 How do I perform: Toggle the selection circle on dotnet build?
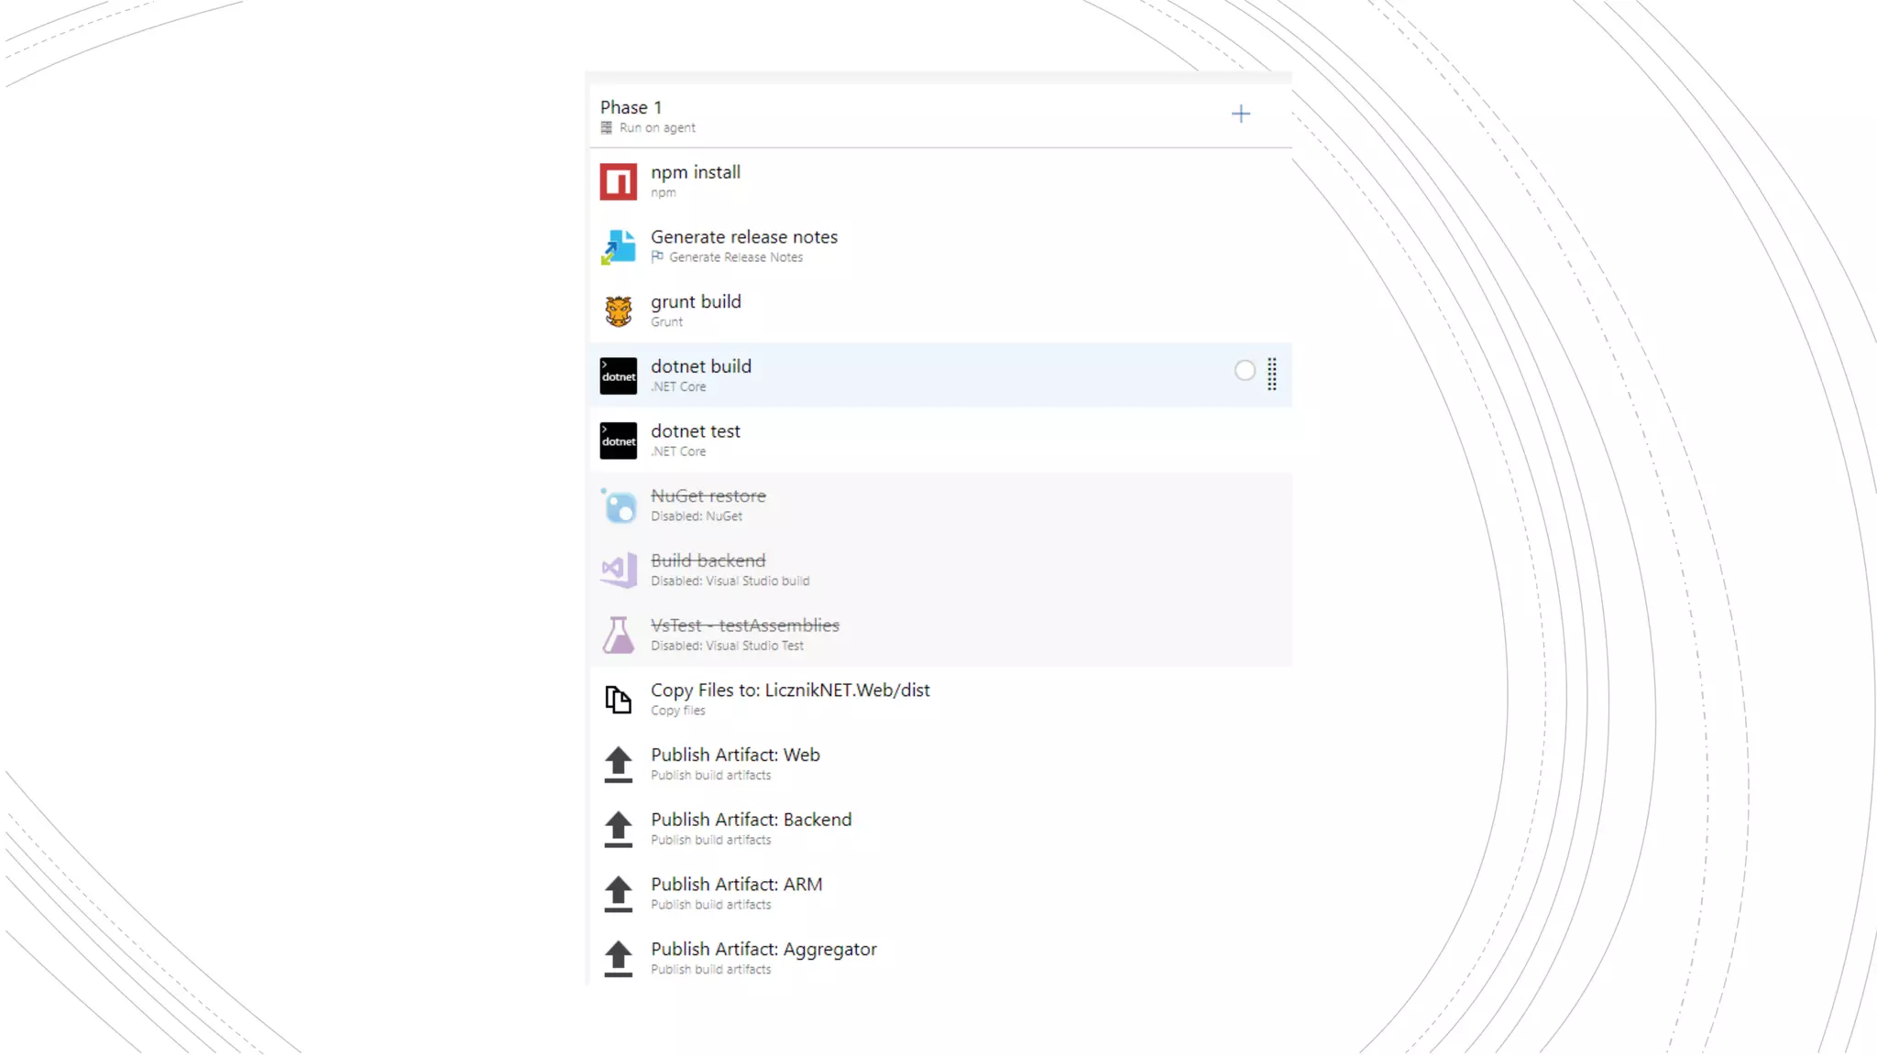(1244, 371)
